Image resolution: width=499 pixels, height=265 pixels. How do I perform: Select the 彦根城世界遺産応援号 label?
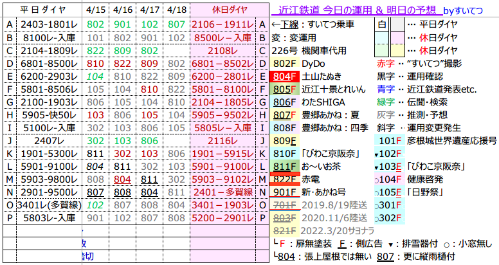(452, 140)
